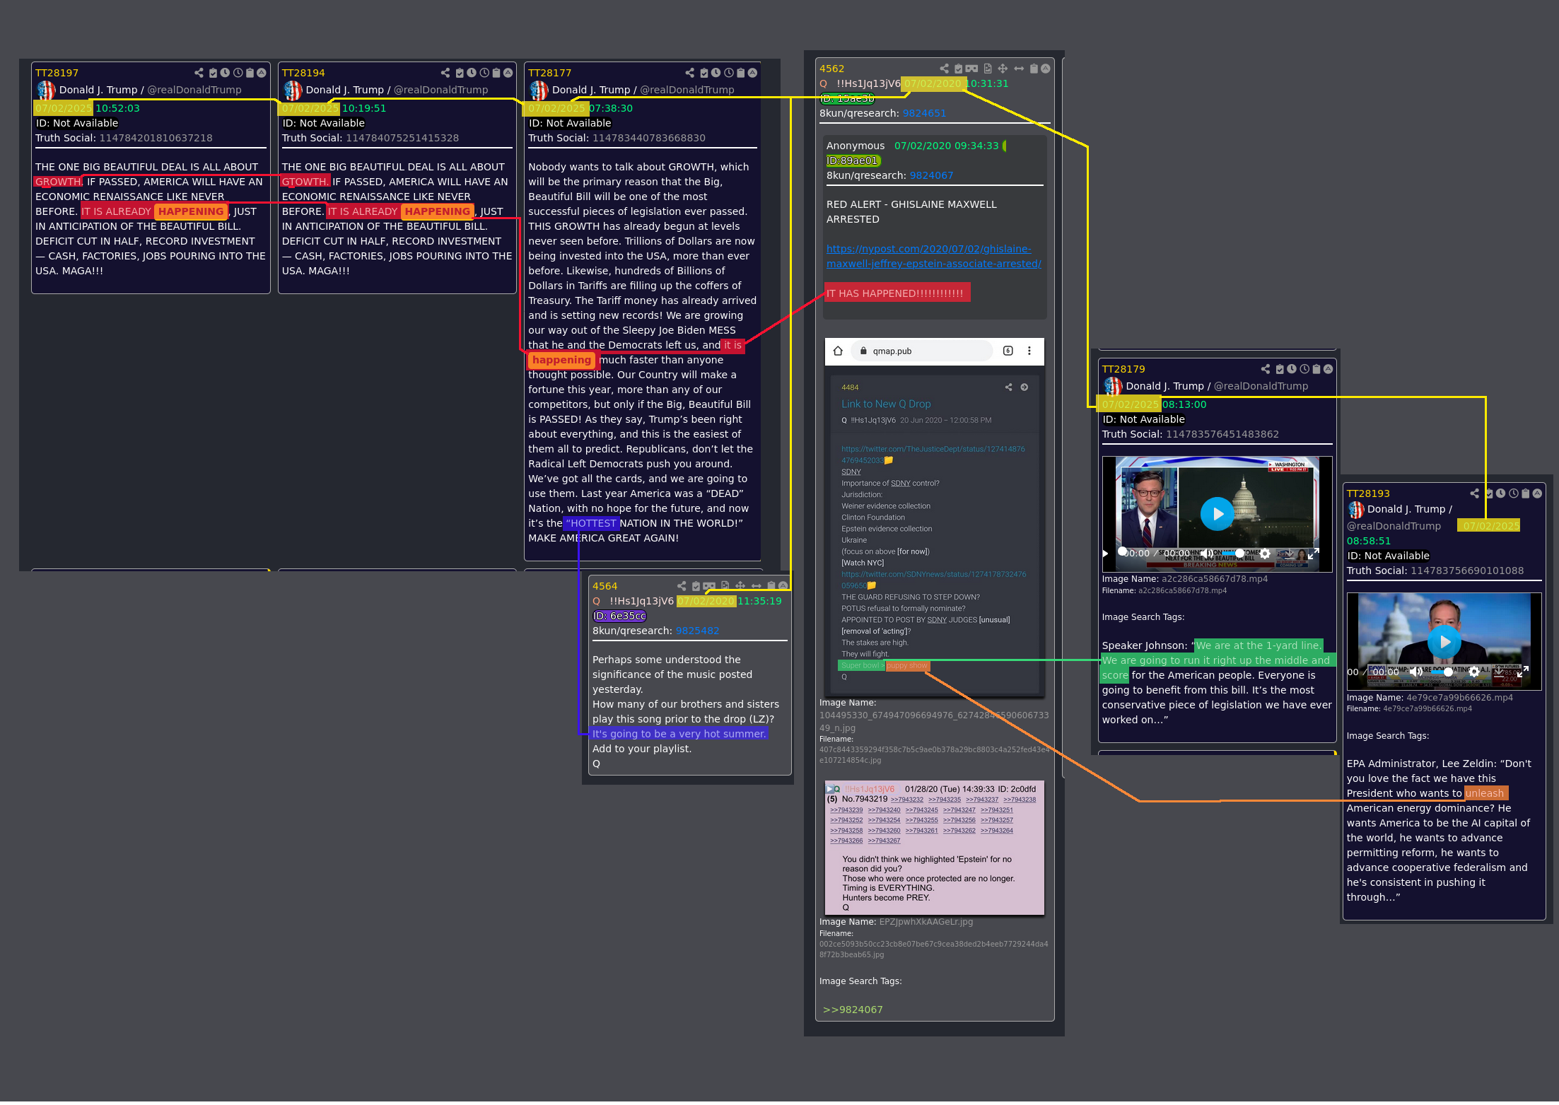The image size is (1559, 1105).
Task: Play the Lee Zeldin video in TT28193
Action: (x=1444, y=642)
